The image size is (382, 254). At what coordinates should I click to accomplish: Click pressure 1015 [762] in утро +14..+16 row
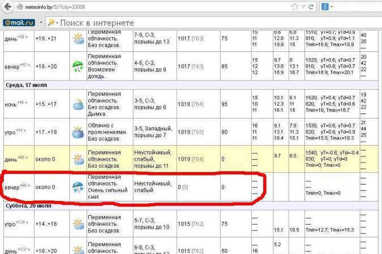[x=191, y=224]
